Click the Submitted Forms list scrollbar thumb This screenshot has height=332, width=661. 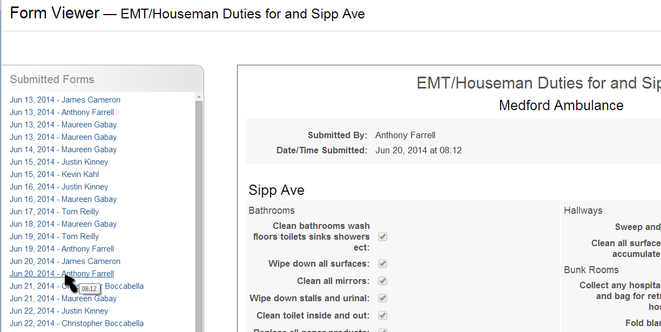199,216
